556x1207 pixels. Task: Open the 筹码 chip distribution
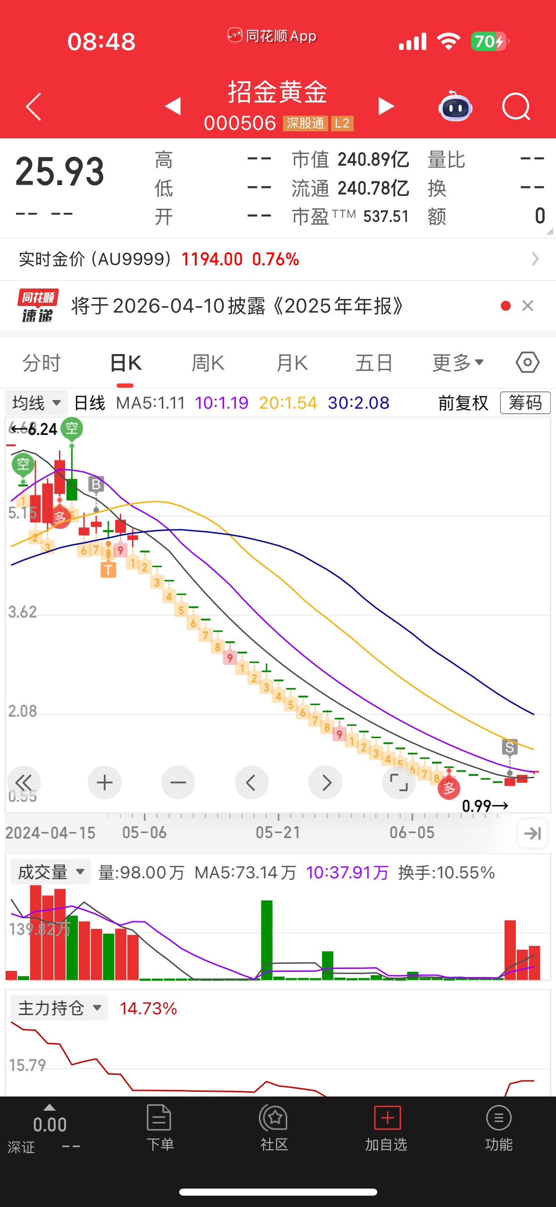[525, 403]
